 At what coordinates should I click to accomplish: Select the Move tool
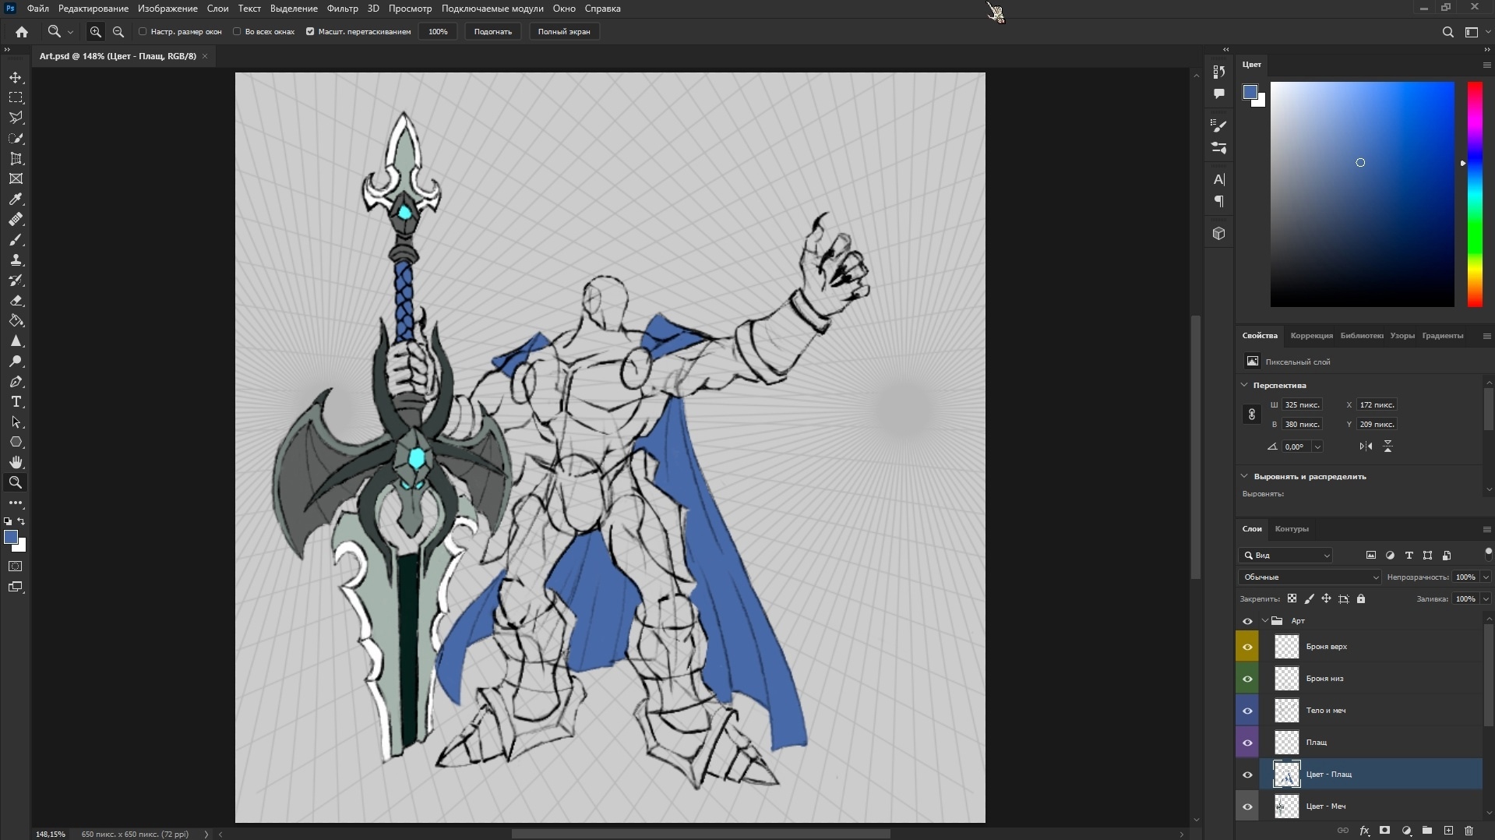(16, 78)
